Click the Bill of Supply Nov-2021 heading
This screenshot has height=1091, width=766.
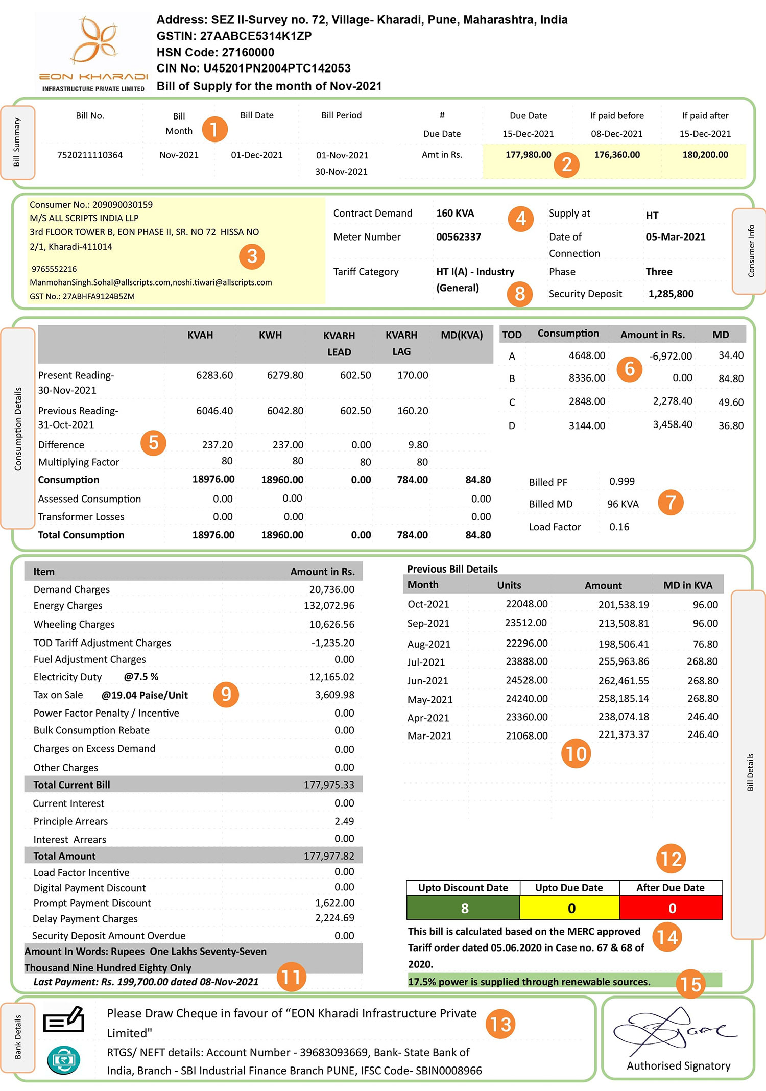coord(269,86)
